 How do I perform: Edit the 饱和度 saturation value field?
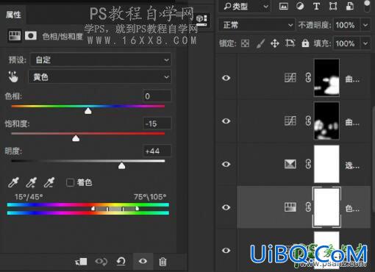[x=157, y=124]
